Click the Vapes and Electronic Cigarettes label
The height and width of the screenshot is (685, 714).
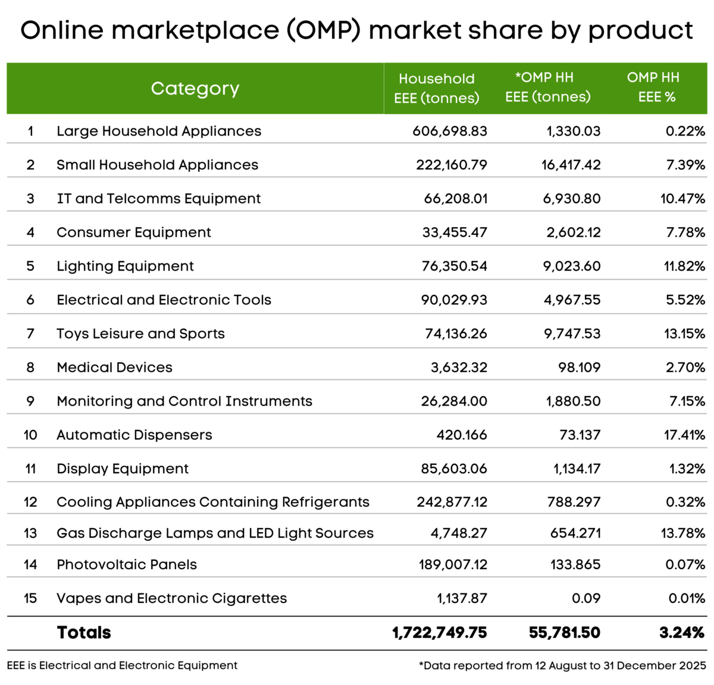(x=171, y=599)
